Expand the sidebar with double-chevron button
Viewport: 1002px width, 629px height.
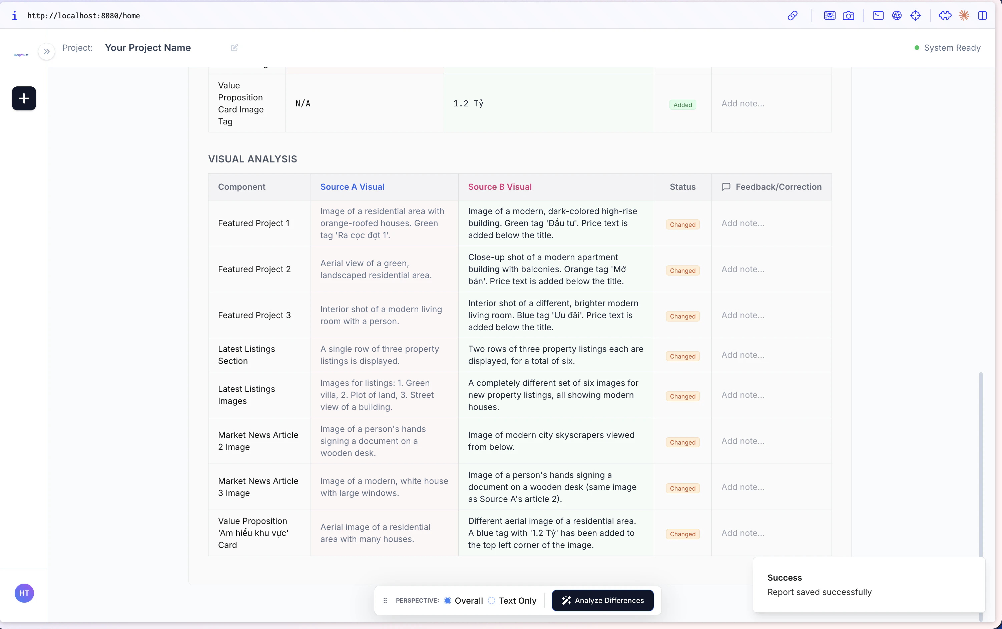(47, 52)
